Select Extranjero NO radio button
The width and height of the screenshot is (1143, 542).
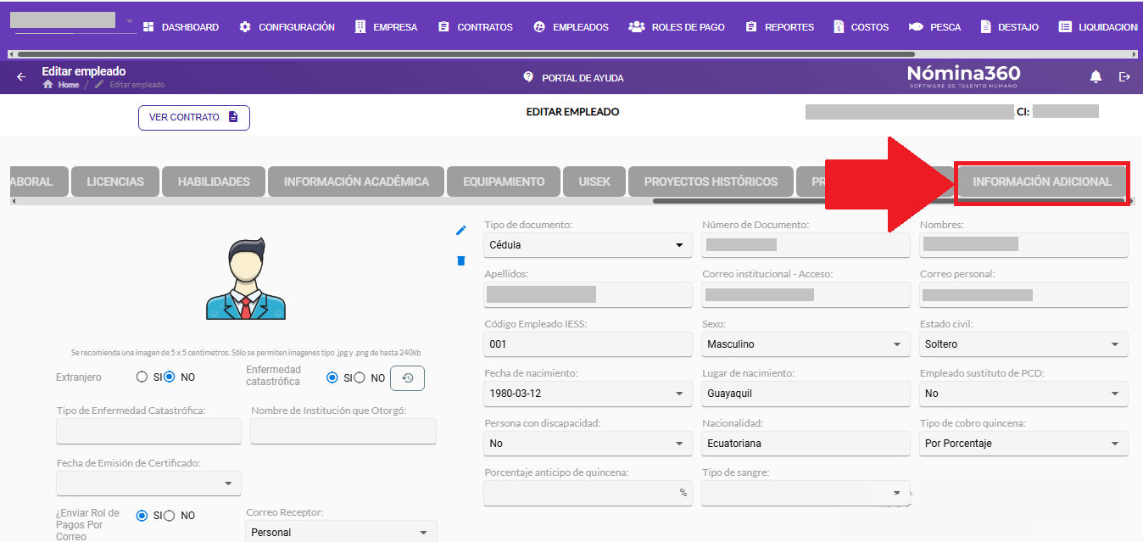coord(170,377)
